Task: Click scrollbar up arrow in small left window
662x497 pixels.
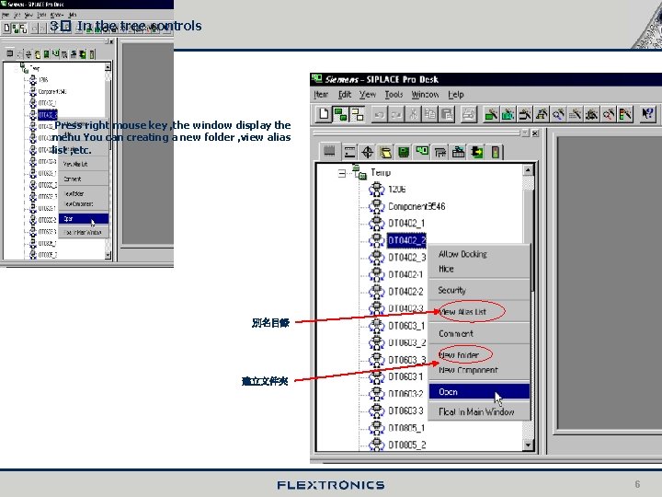Action: coord(108,67)
